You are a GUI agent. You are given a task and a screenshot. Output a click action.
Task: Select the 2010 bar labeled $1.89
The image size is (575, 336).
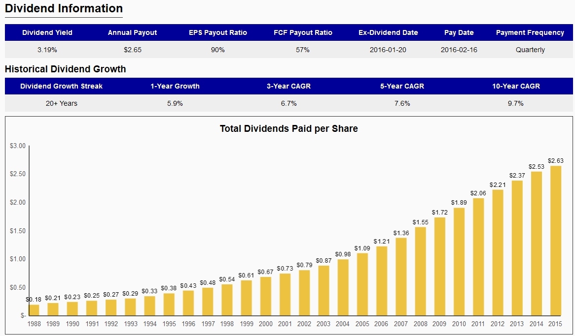pos(459,262)
